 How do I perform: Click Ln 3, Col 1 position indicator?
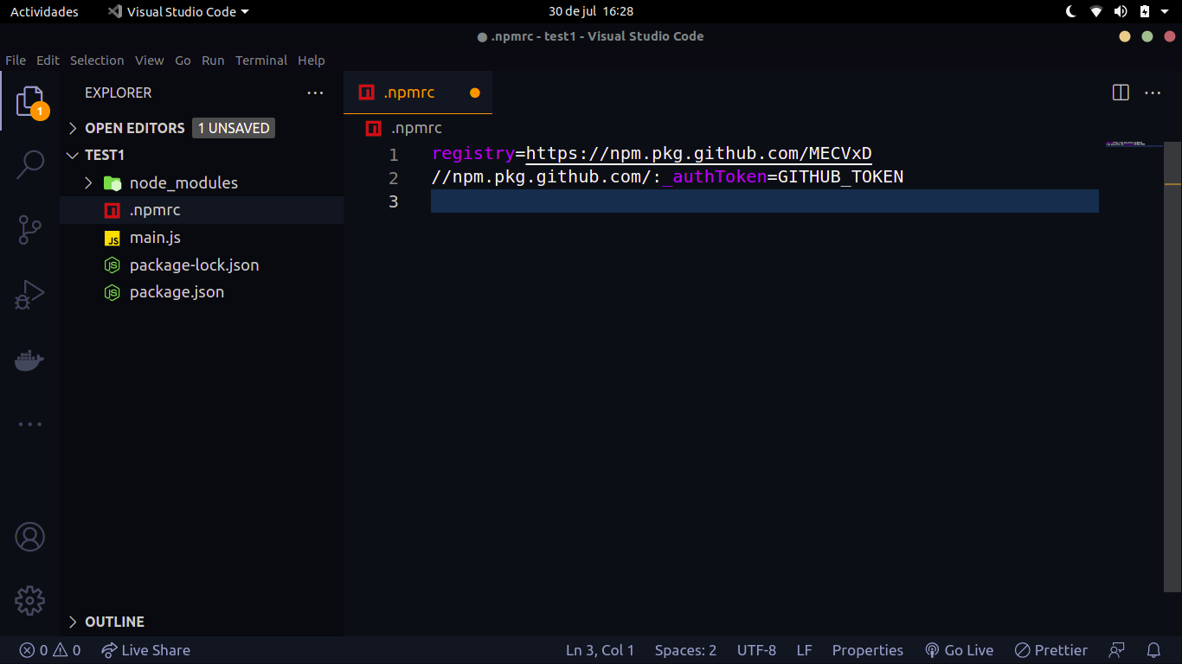600,650
